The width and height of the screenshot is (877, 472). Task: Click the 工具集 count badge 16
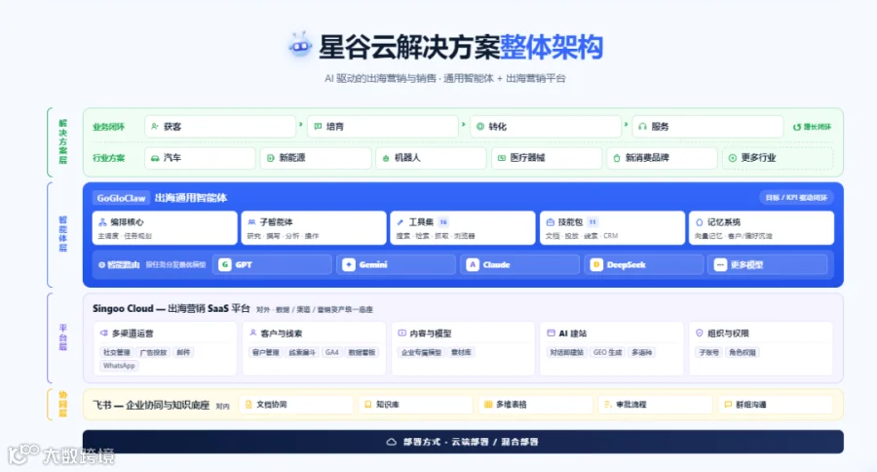pyautogui.click(x=443, y=222)
